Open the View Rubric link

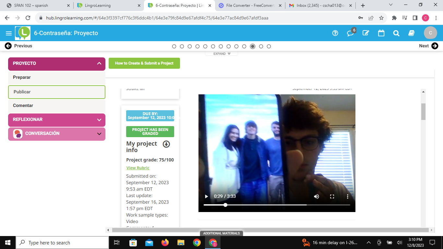point(138,168)
